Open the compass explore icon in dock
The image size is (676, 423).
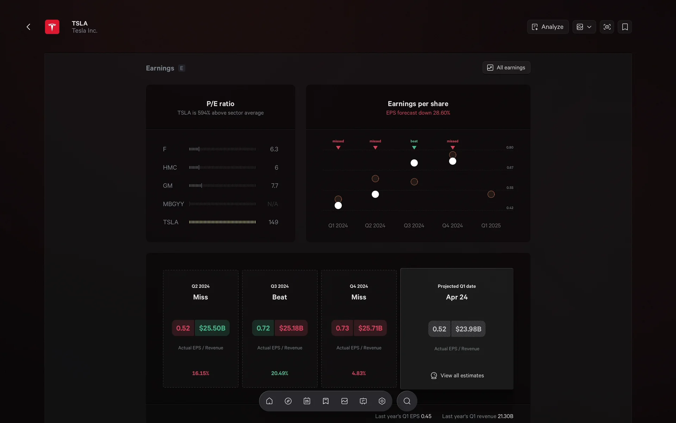click(288, 401)
